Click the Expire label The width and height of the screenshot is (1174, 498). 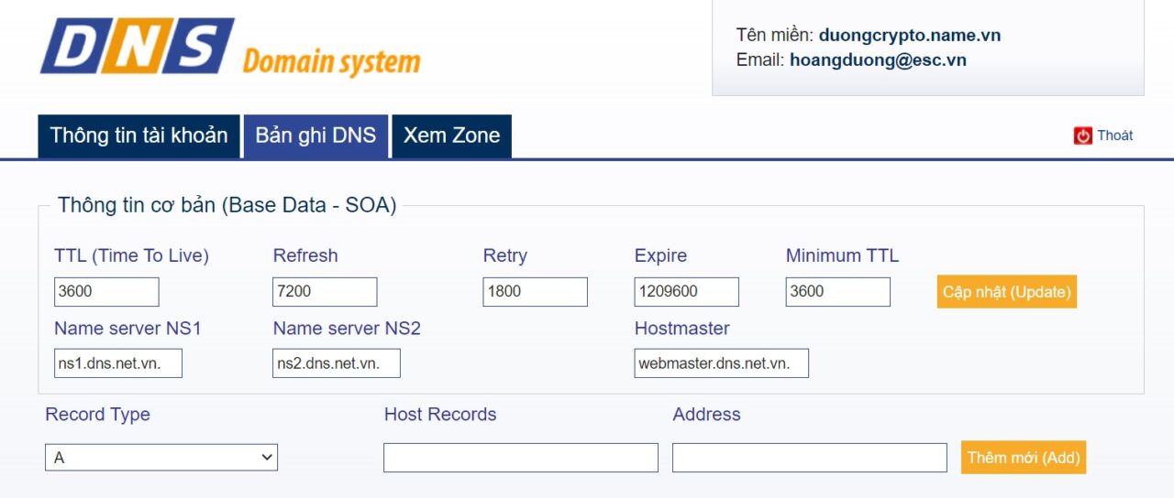pyautogui.click(x=660, y=256)
